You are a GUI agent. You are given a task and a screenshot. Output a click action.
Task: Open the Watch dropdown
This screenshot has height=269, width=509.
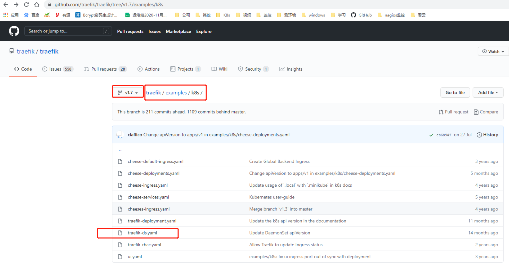(493, 51)
